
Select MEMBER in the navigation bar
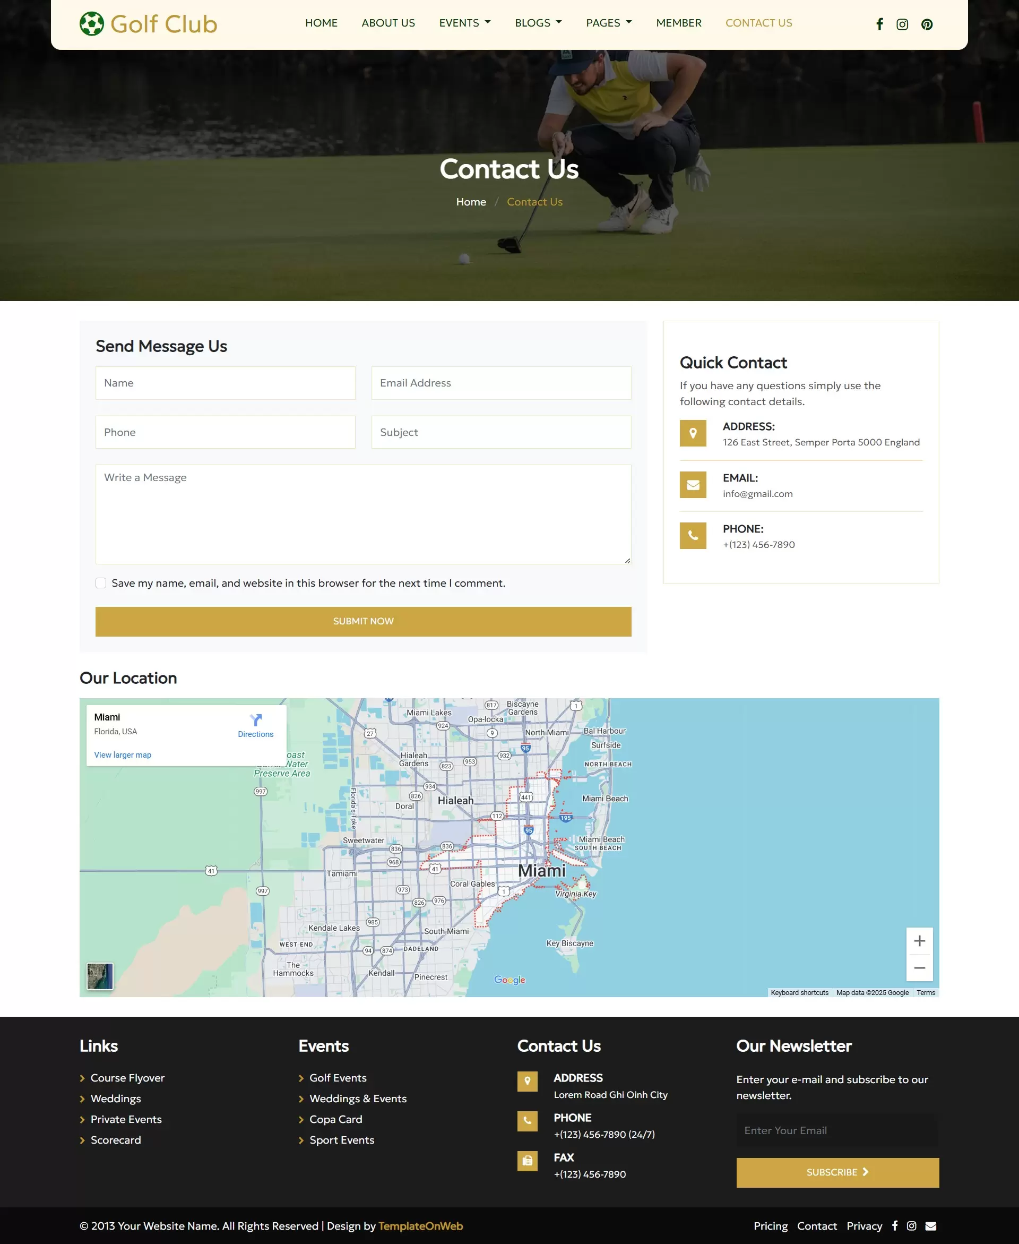[x=679, y=23]
